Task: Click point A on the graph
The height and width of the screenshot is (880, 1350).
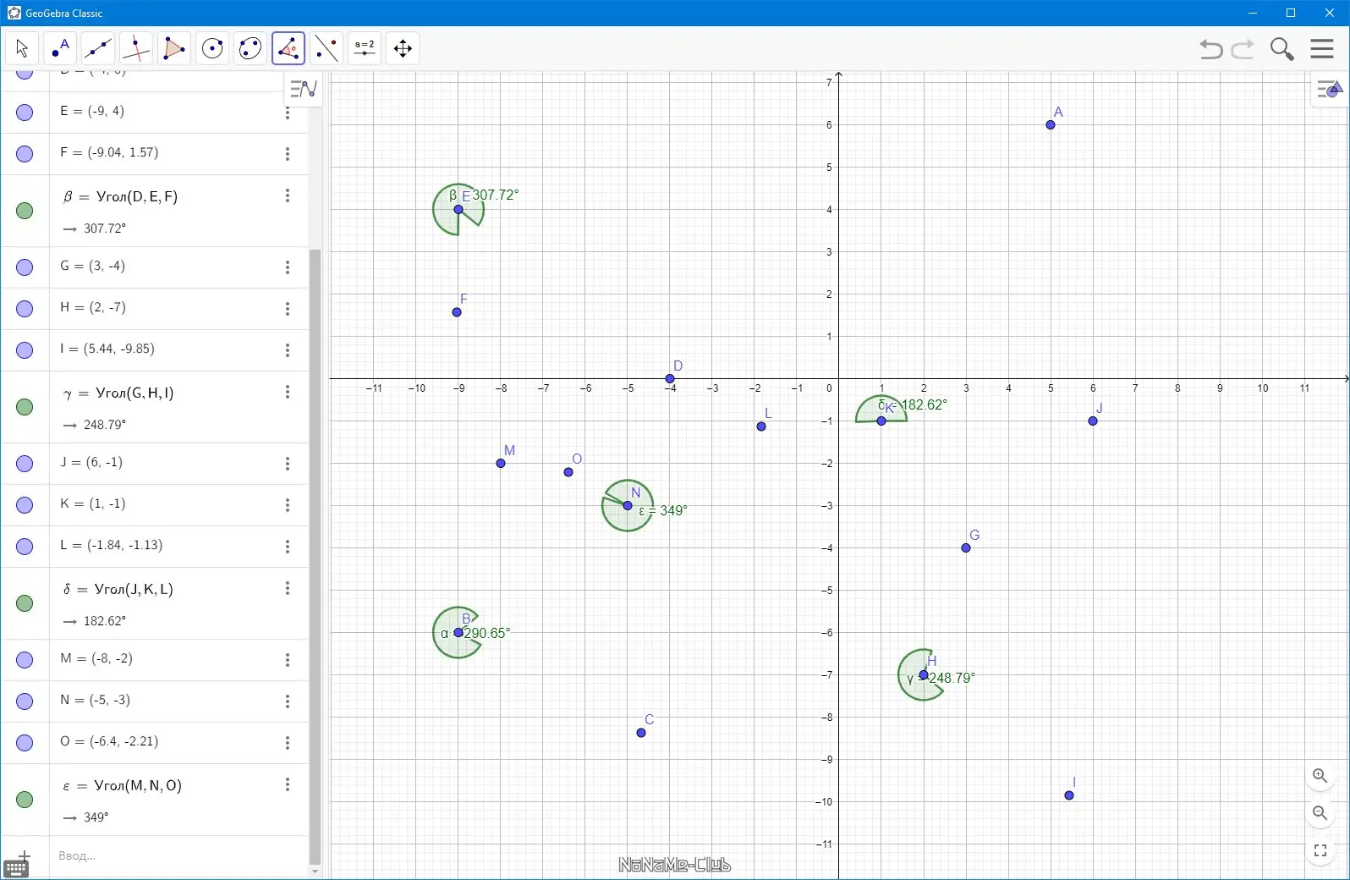Action: (x=1051, y=124)
